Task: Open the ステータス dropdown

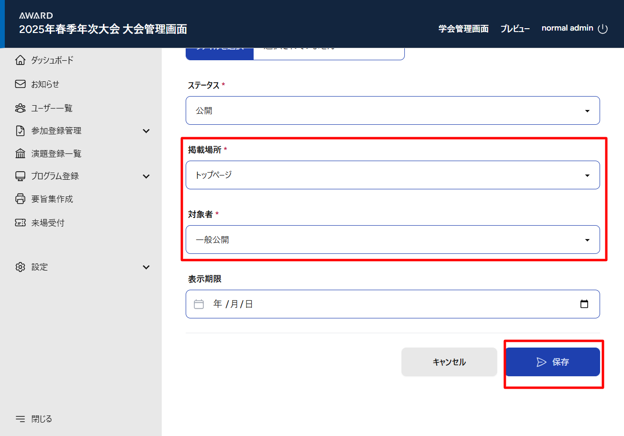Action: (392, 110)
